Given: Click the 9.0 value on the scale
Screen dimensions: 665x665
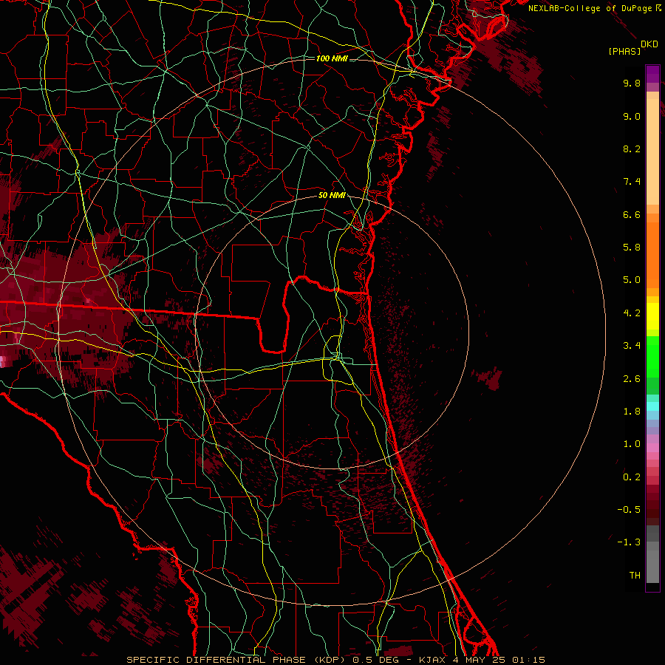Looking at the screenshot, I should [x=632, y=116].
